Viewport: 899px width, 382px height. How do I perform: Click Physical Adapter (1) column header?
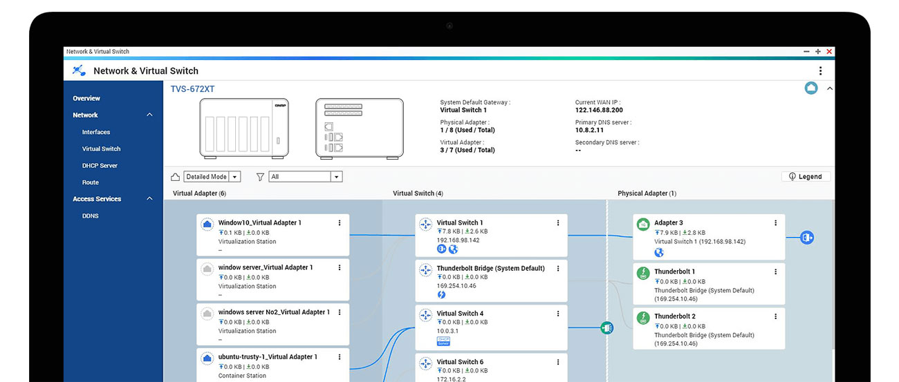pos(647,193)
